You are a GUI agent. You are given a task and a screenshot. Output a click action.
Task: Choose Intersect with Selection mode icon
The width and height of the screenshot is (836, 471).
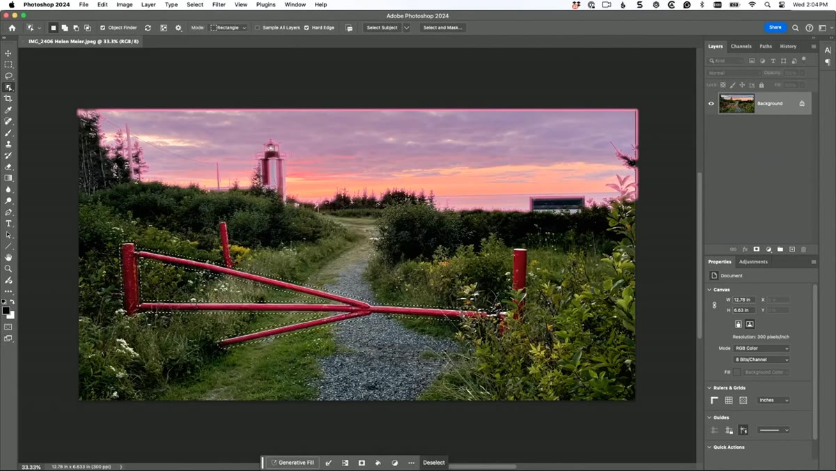[87, 28]
